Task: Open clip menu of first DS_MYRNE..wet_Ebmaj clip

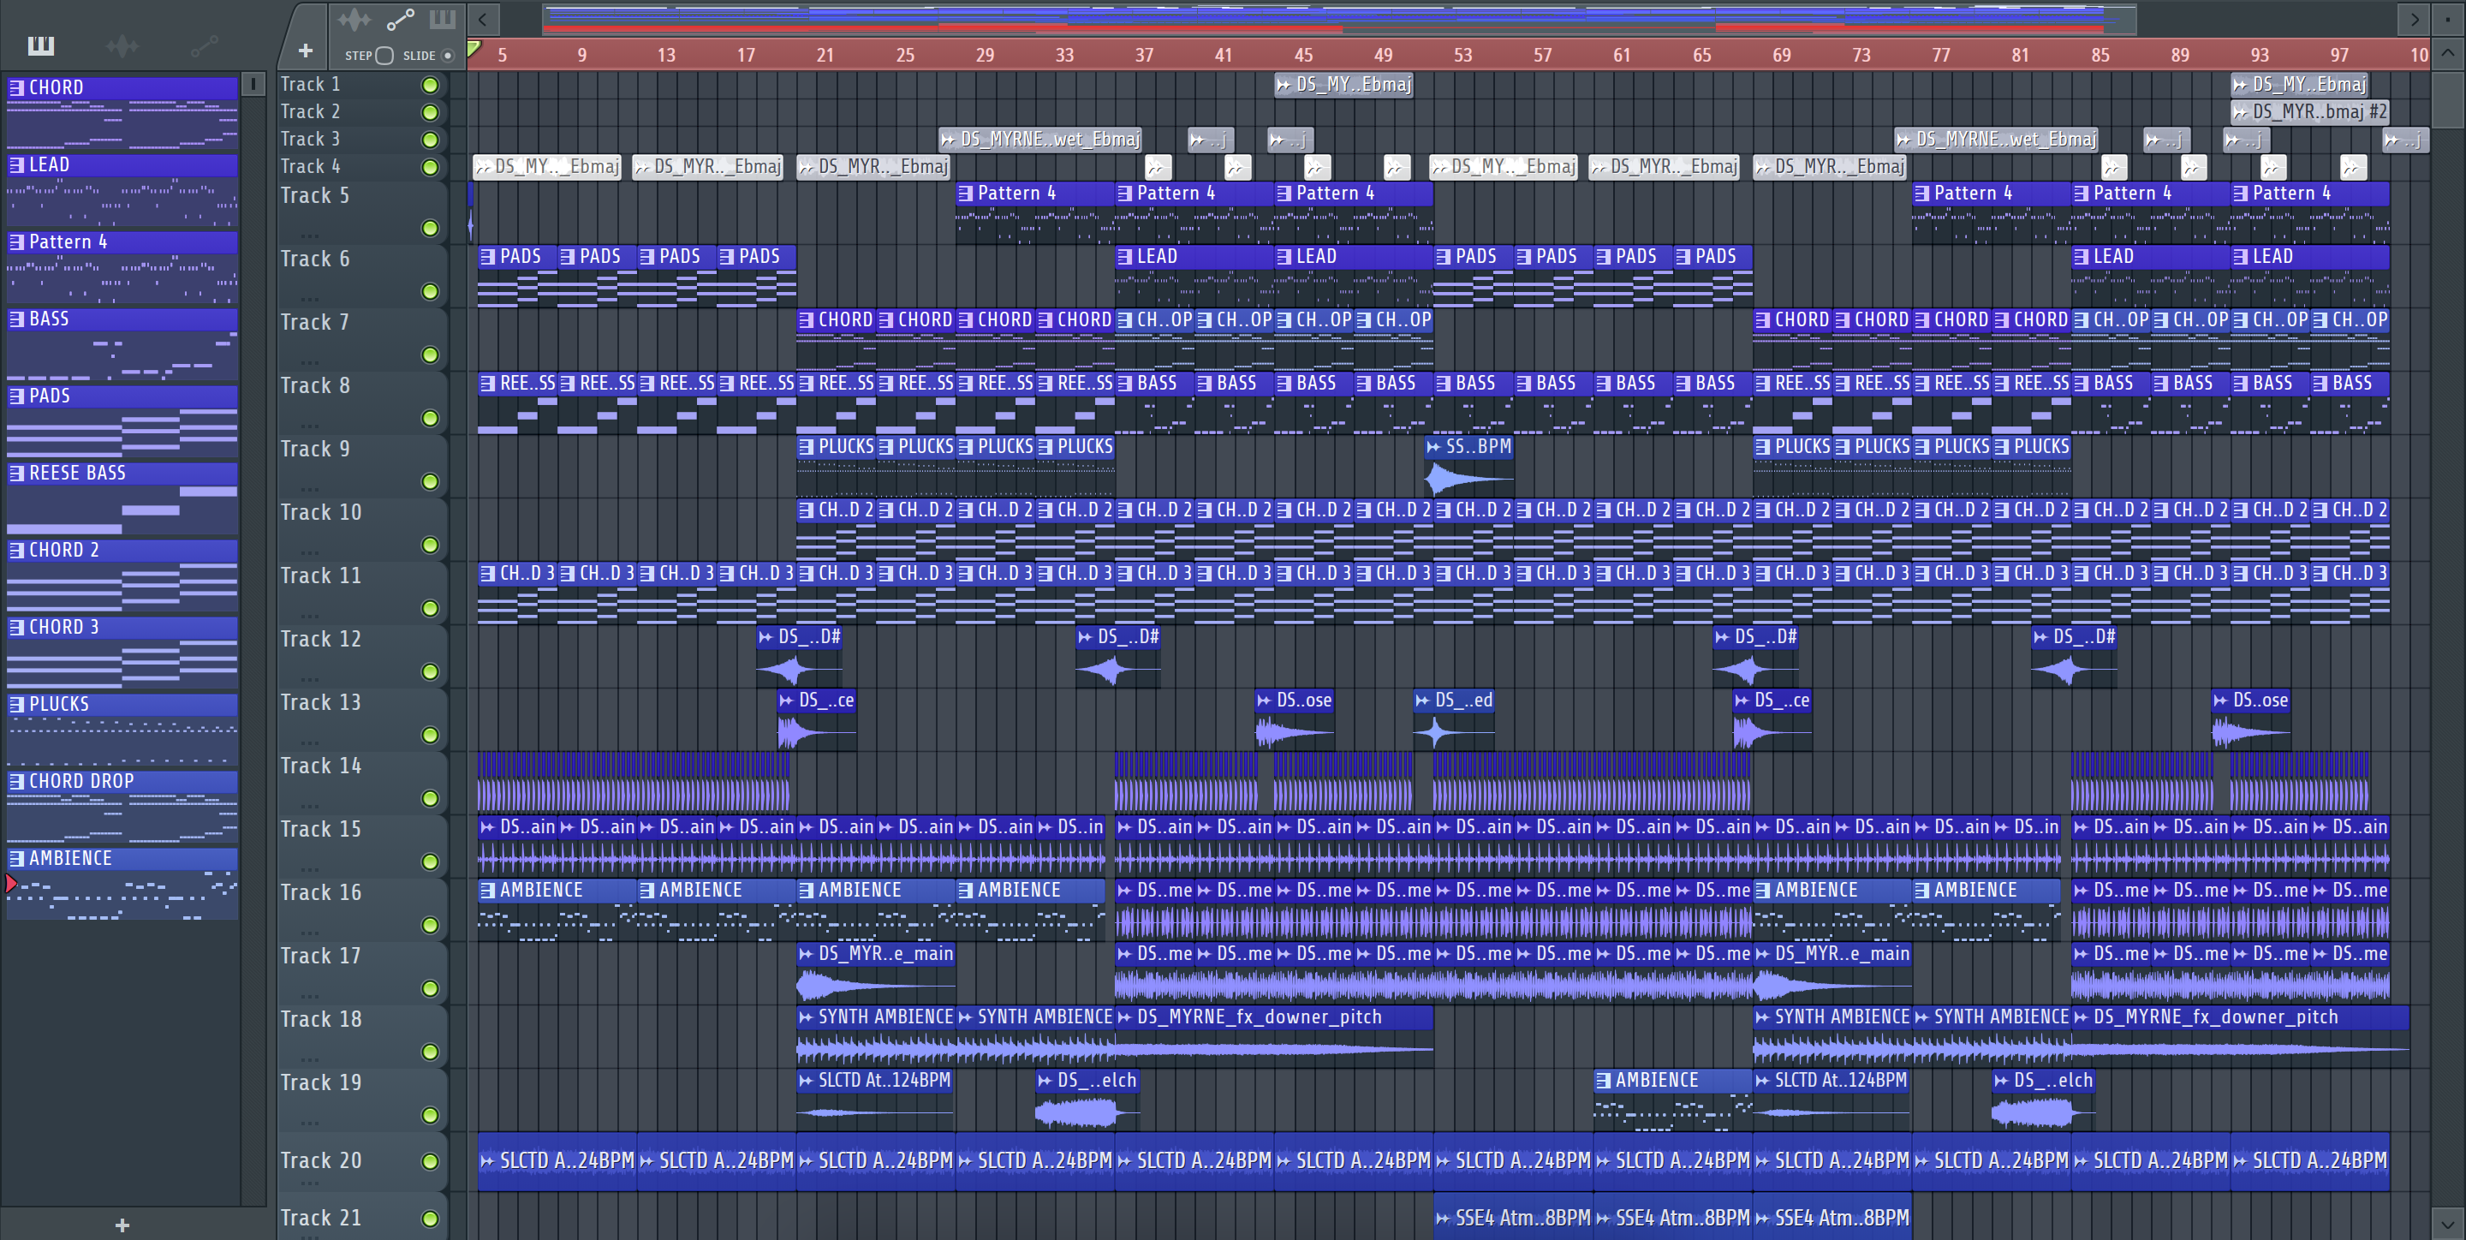Action: click(x=948, y=140)
